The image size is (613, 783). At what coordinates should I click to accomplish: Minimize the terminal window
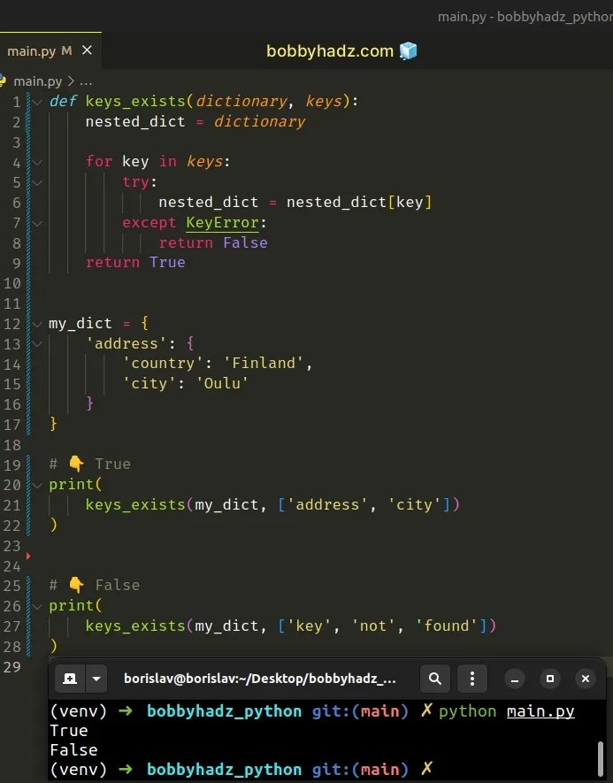click(515, 679)
